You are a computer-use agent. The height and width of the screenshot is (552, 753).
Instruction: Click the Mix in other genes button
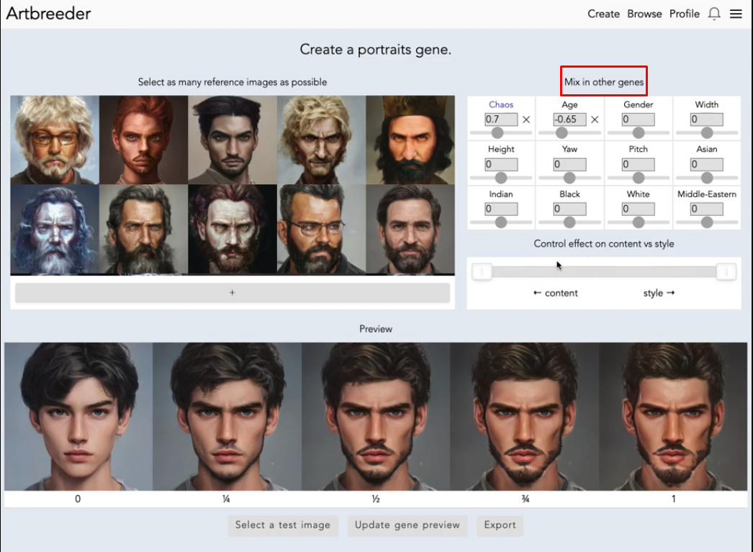click(x=603, y=81)
